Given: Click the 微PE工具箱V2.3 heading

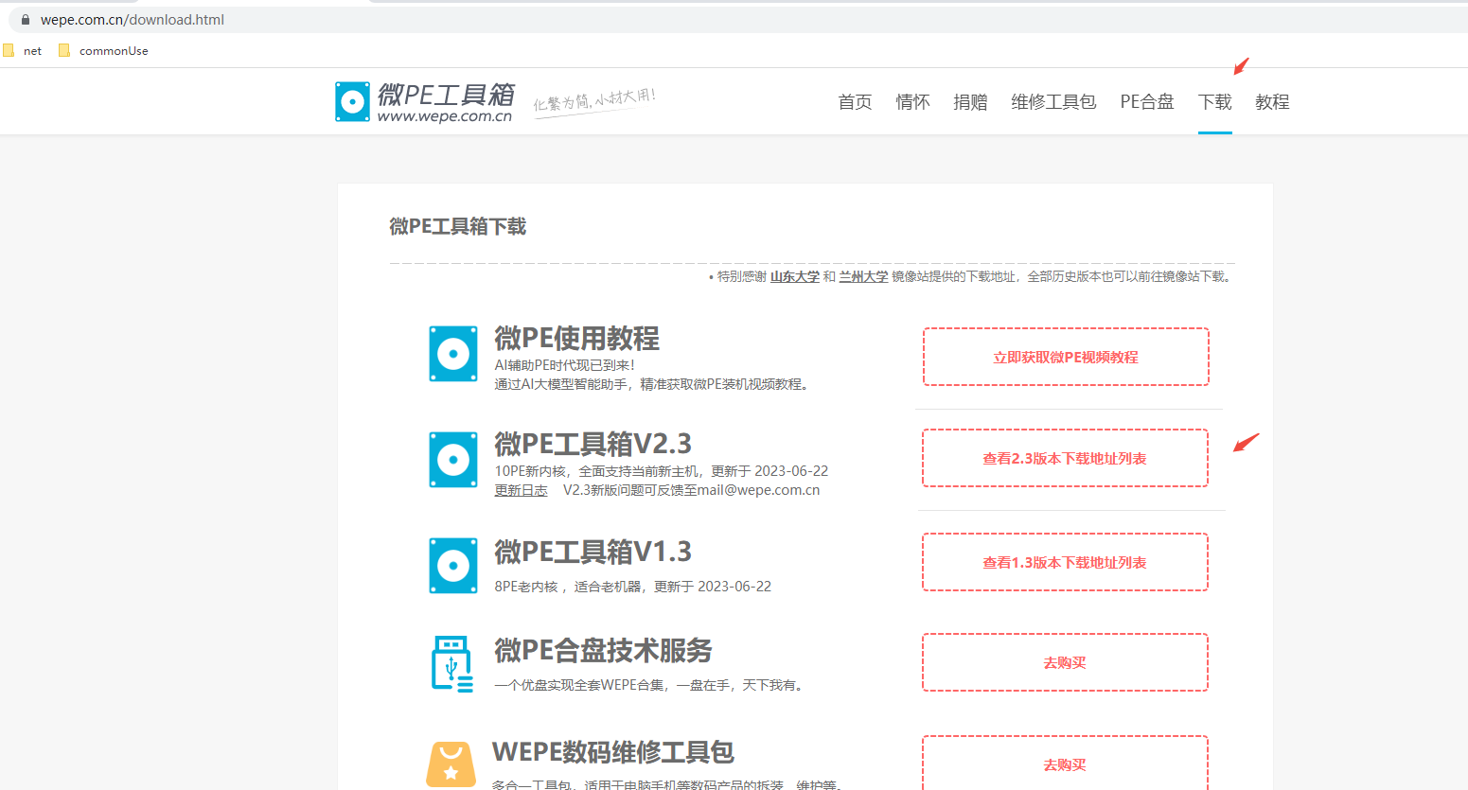Looking at the screenshot, I should click(x=593, y=444).
